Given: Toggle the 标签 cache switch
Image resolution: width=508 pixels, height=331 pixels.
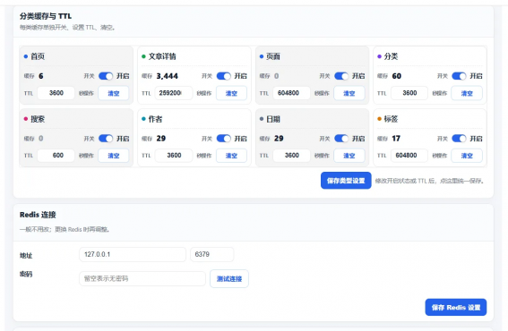Looking at the screenshot, I should coord(459,139).
